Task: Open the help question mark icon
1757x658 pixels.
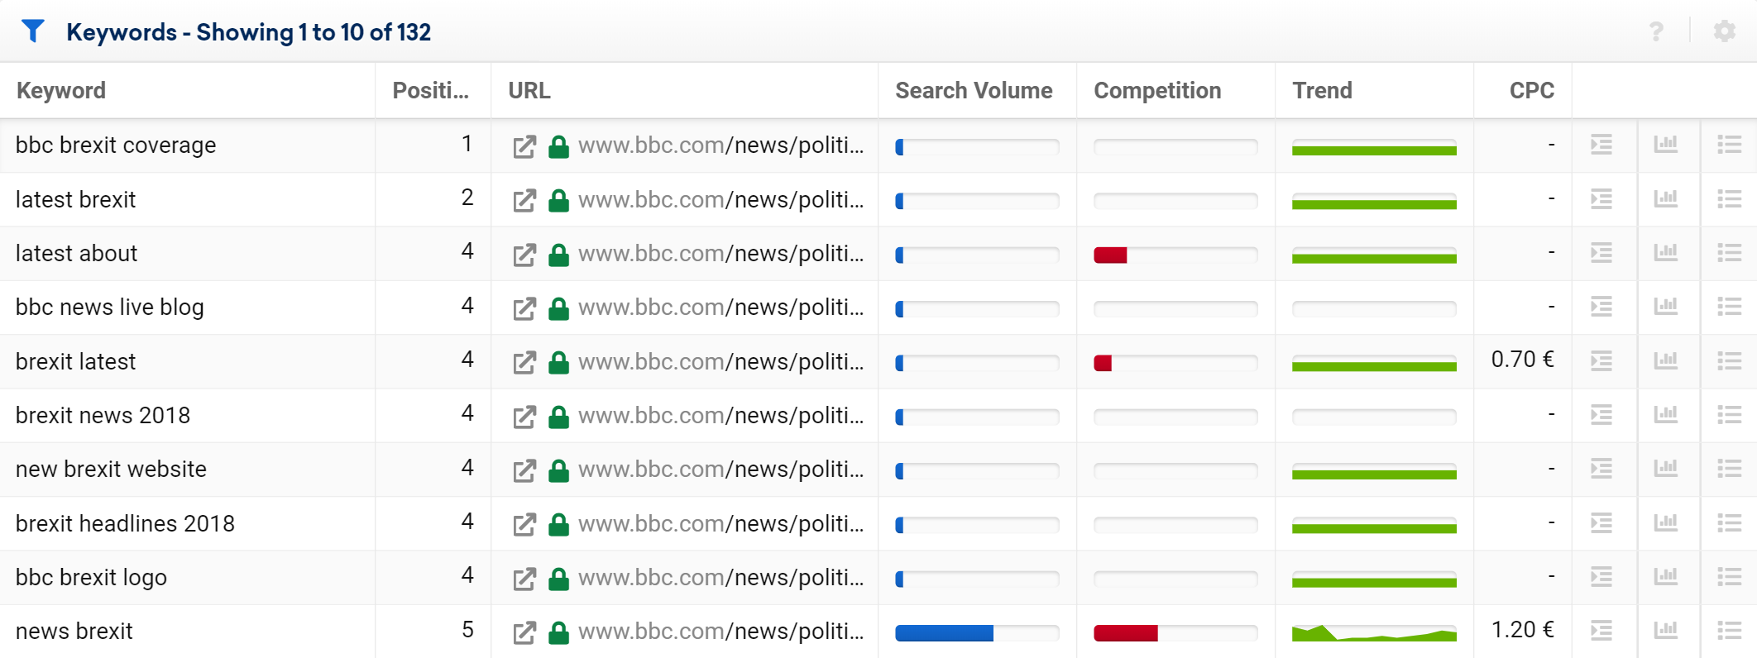Action: point(1656,31)
